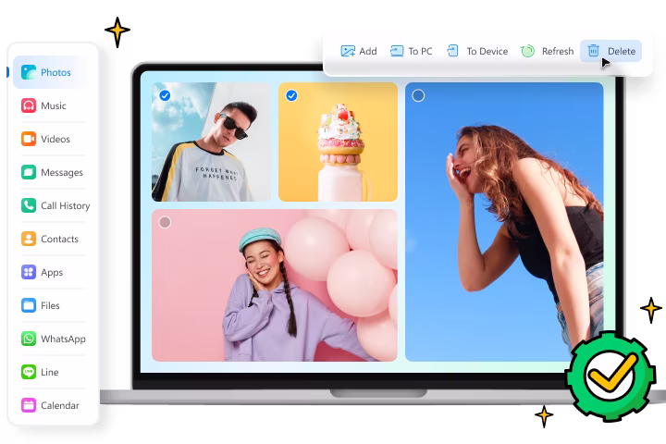
Task: Click the To PC text label
Action: [x=421, y=52]
